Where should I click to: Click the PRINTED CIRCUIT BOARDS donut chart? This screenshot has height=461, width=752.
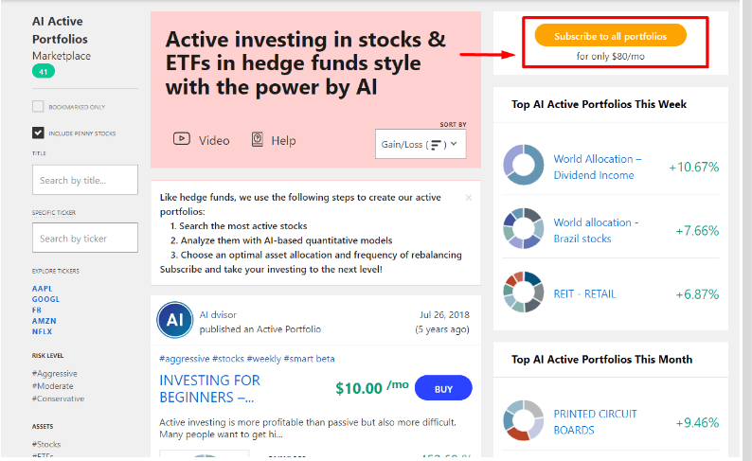[523, 420]
